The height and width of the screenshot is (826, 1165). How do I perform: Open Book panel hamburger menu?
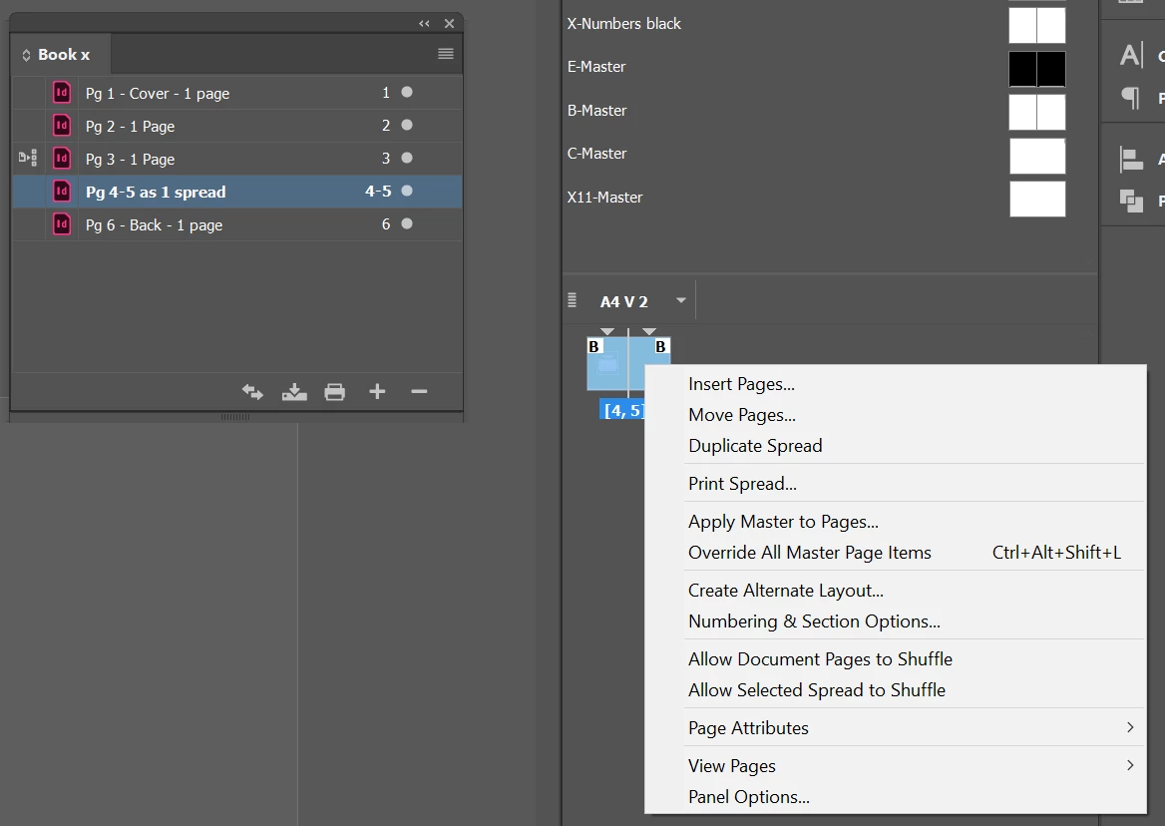[446, 54]
